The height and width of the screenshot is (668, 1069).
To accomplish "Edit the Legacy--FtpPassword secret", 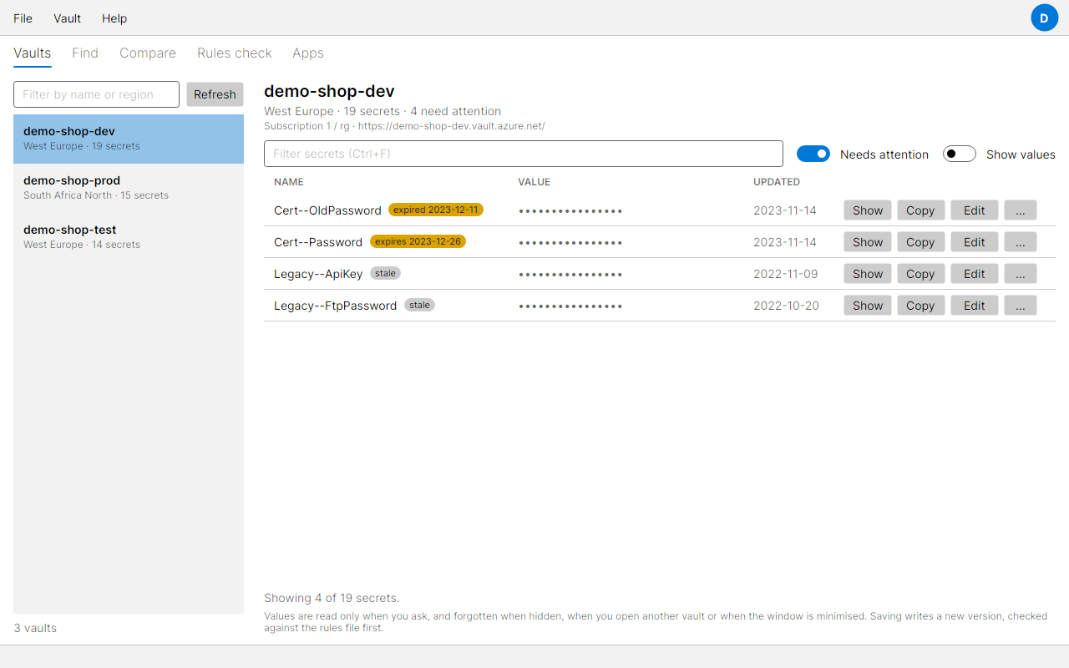I will (x=975, y=306).
